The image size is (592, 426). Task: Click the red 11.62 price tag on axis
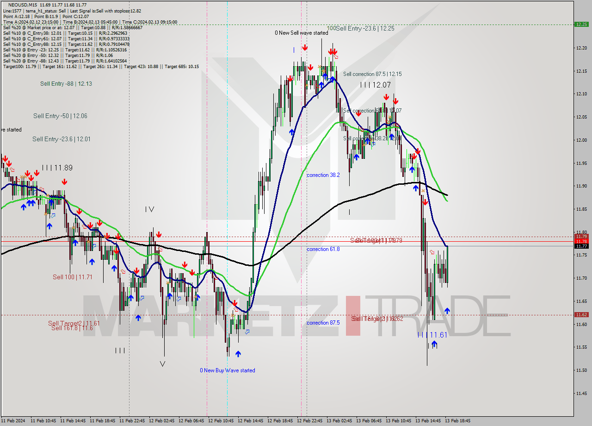click(x=581, y=314)
